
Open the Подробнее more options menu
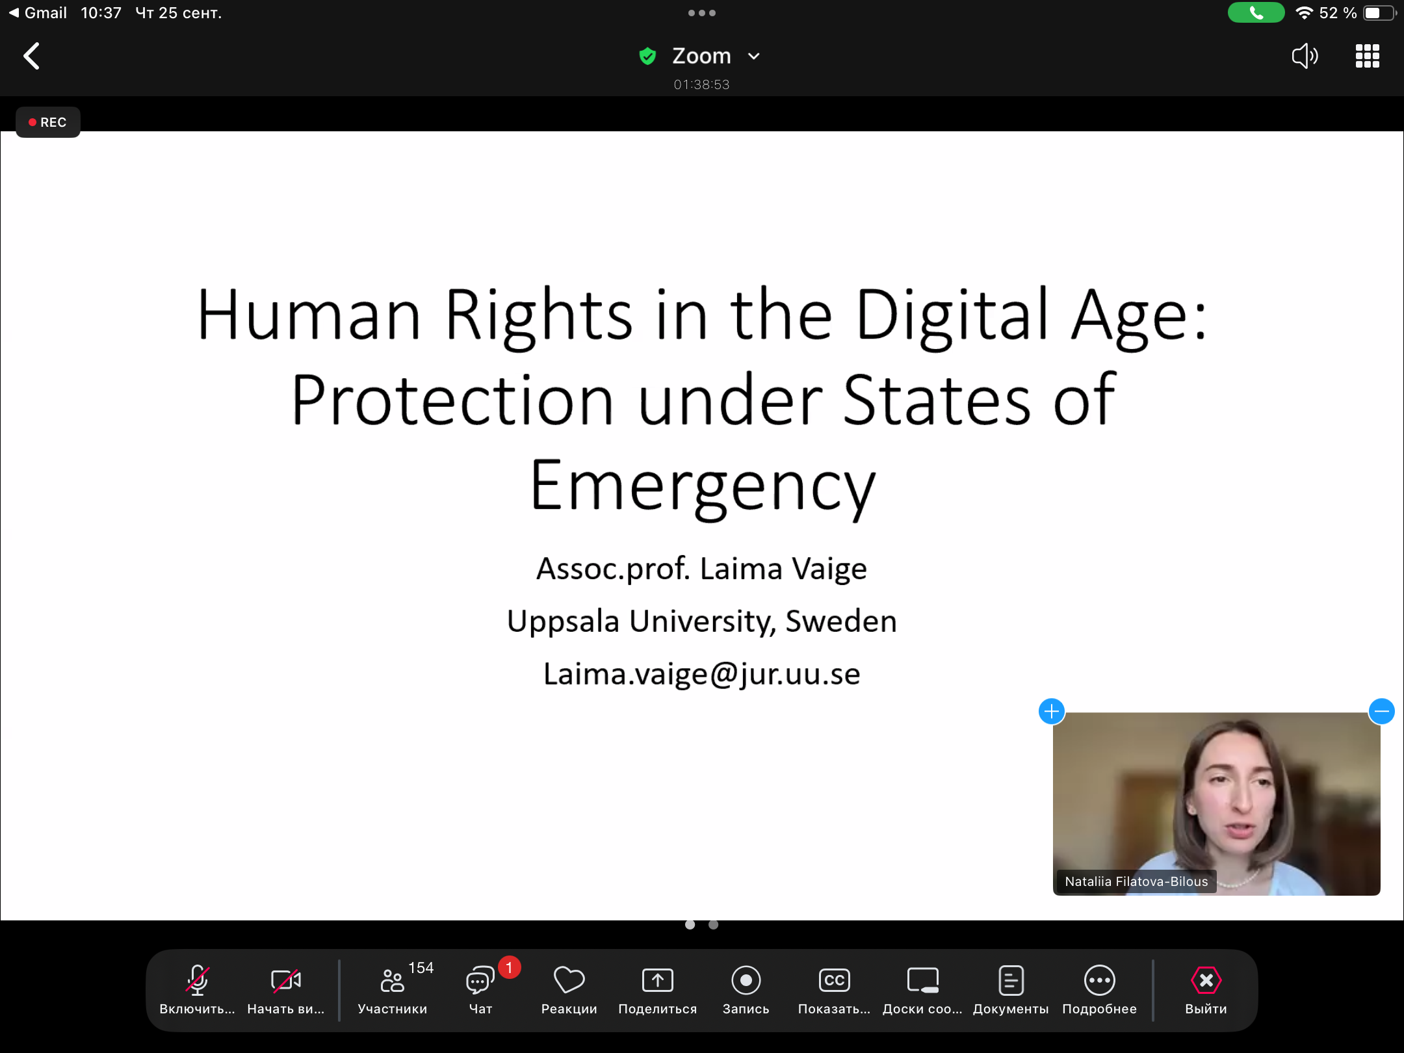(x=1099, y=988)
